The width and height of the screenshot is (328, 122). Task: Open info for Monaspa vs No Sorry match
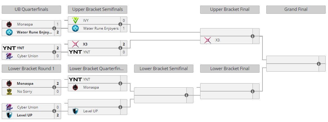click(54, 87)
